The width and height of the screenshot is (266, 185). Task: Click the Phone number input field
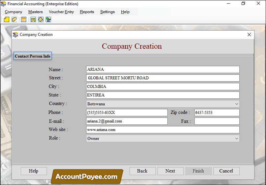coord(127,113)
